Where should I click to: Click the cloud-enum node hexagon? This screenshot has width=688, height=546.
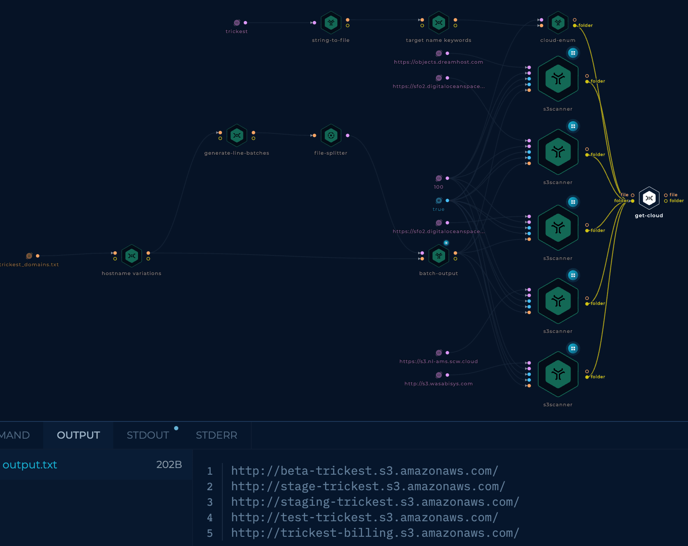558,23
